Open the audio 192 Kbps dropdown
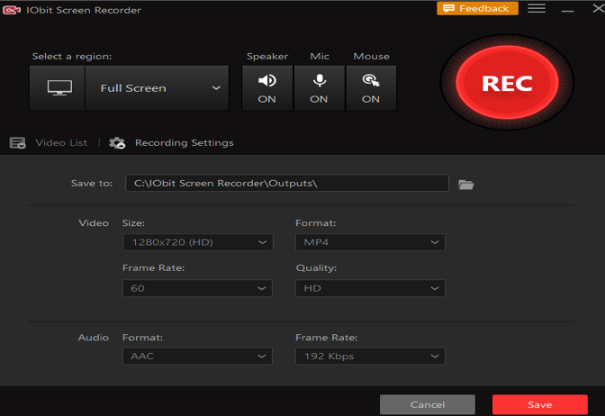 [x=370, y=357]
